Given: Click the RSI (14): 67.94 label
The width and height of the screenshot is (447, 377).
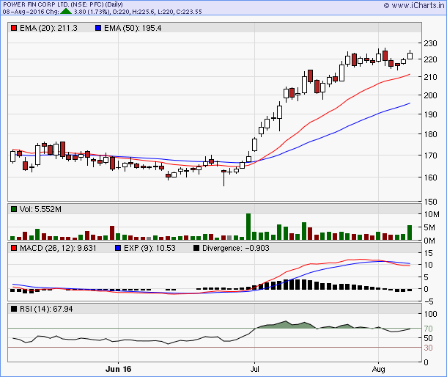Looking at the screenshot, I should pyautogui.click(x=46, y=309).
